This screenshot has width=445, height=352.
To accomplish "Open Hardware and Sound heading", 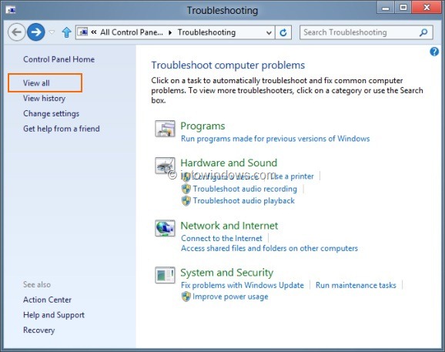I will click(x=229, y=163).
